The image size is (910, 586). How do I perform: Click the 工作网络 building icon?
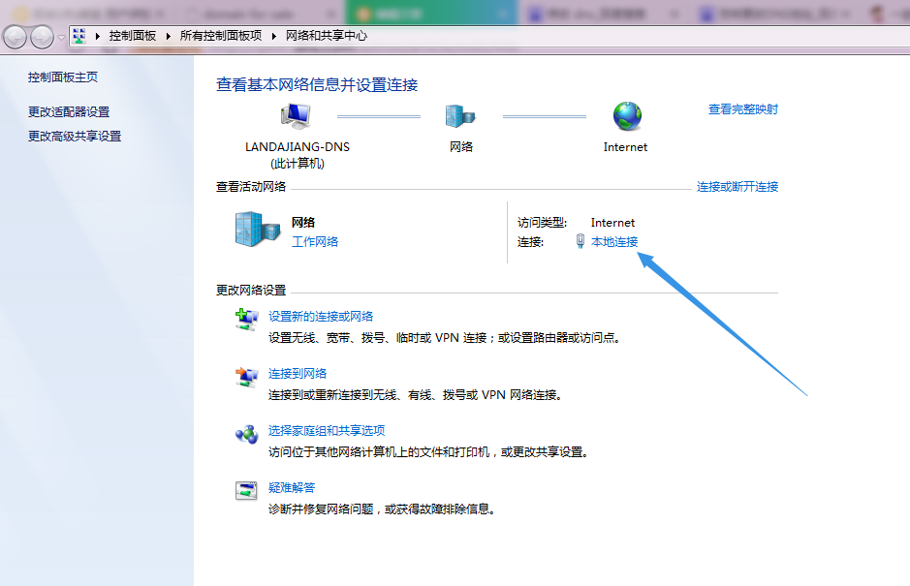256,231
